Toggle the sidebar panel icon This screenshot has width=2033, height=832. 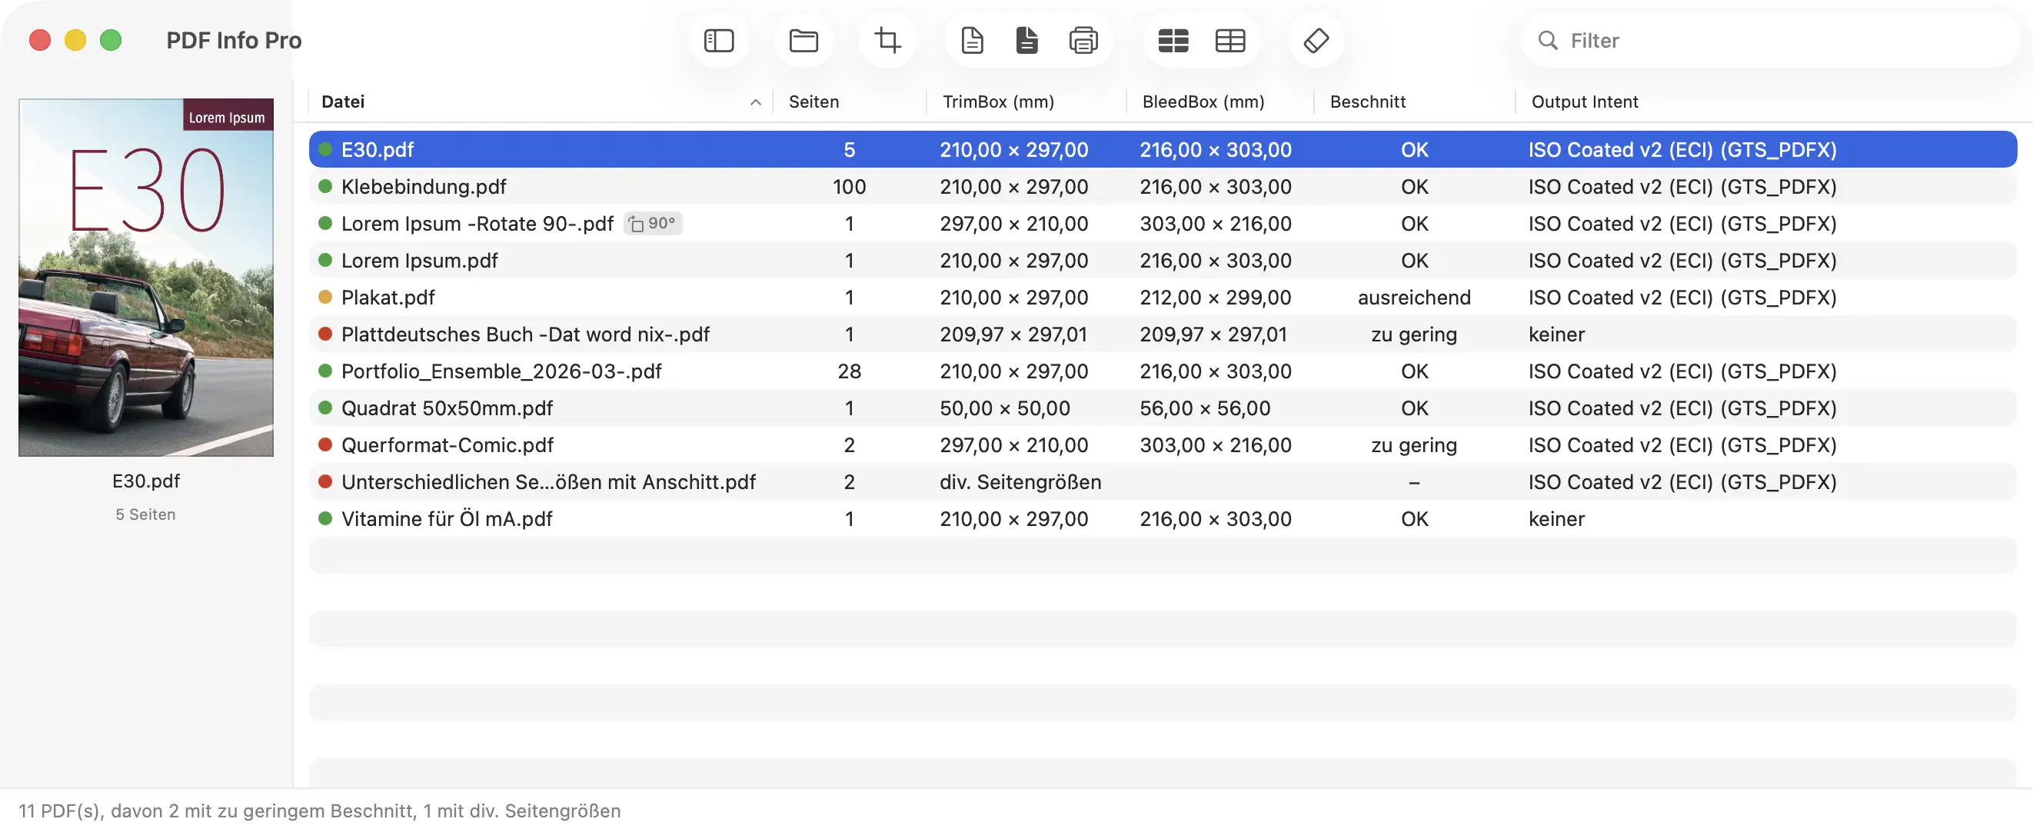(718, 40)
